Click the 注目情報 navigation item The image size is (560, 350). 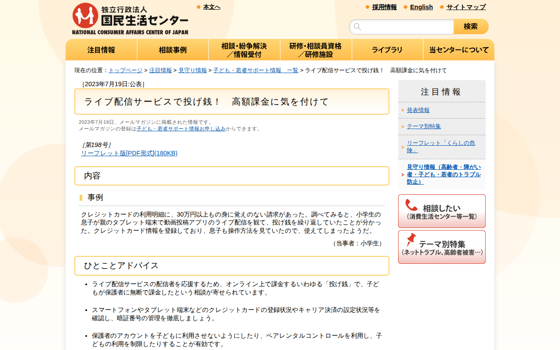pos(101,50)
